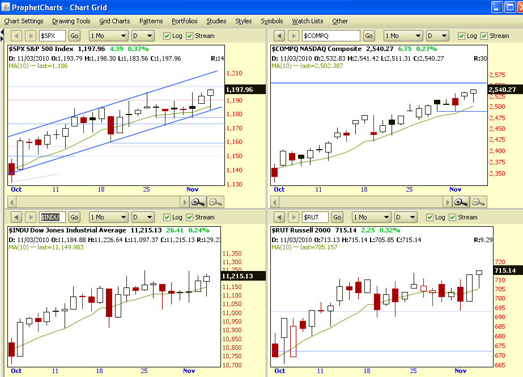Click Go button next to $COMPQ
This screenshot has height=377, width=523.
(x=369, y=36)
